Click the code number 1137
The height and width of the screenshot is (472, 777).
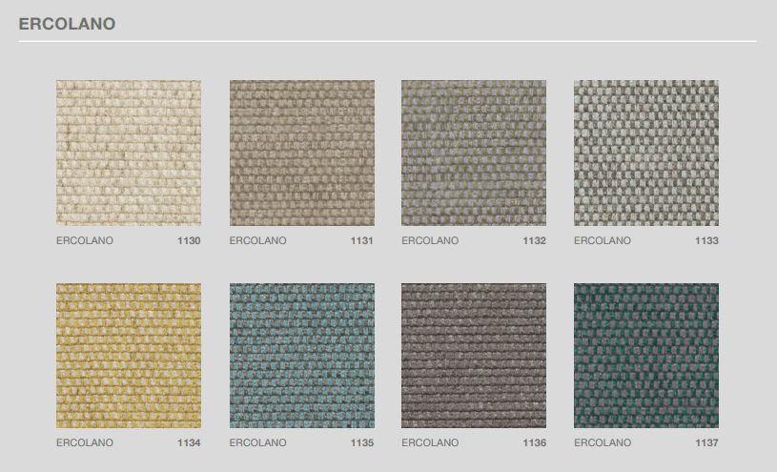pyautogui.click(x=706, y=443)
